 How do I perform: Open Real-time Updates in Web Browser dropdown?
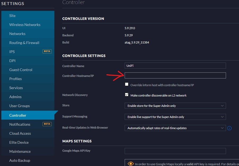tap(175, 128)
